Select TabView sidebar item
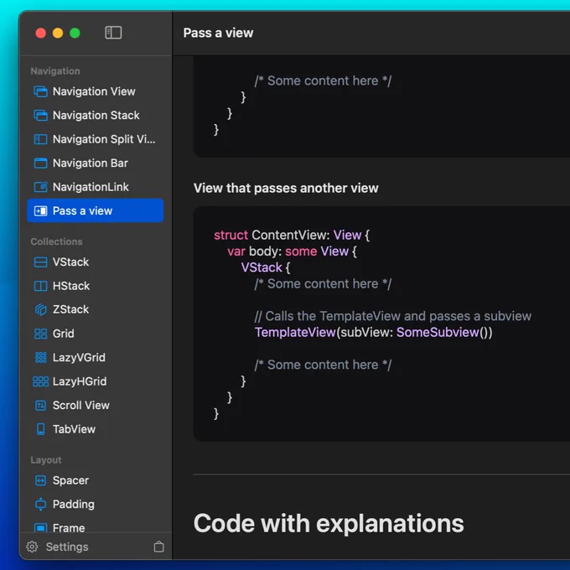 click(96, 429)
